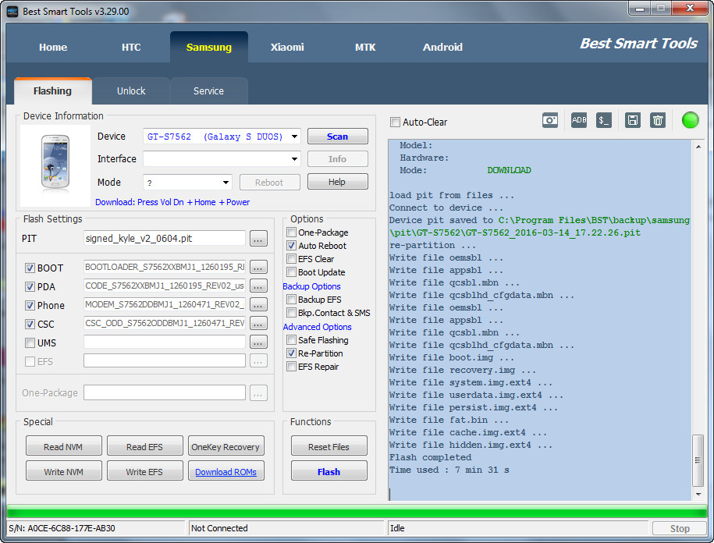Click the UMS file path field

[165, 342]
